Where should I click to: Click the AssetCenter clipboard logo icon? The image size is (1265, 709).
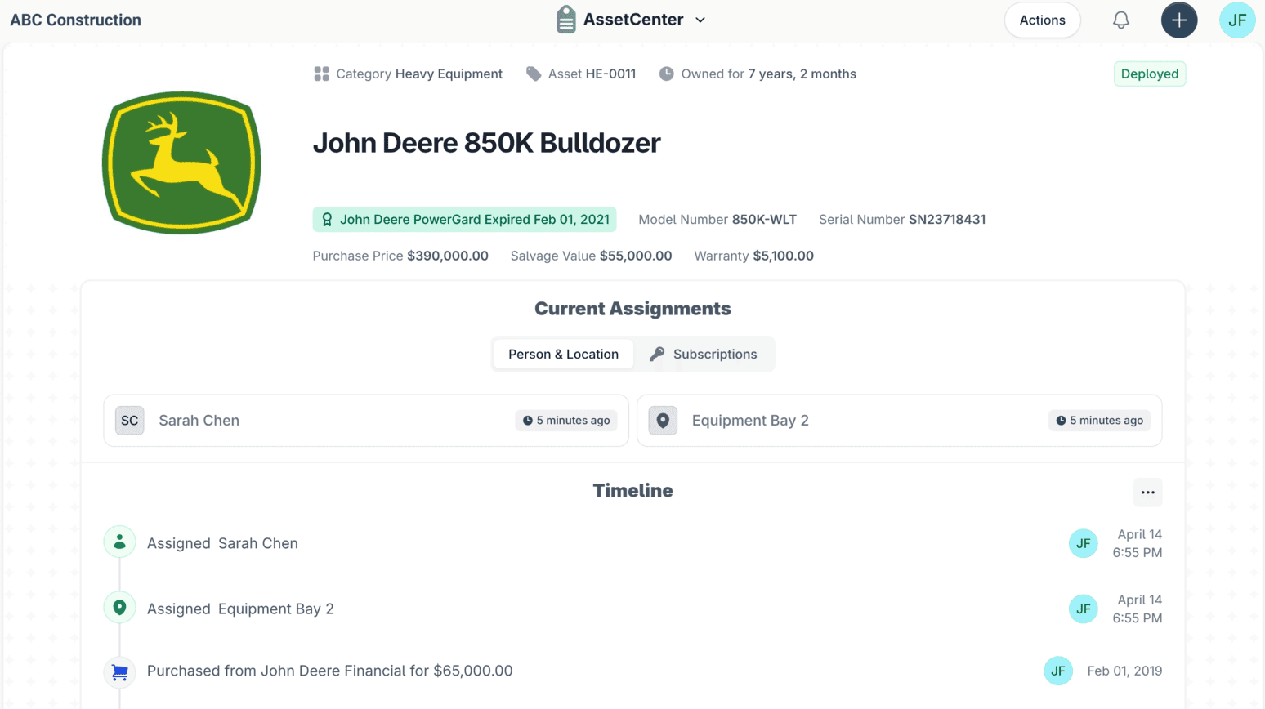click(565, 20)
